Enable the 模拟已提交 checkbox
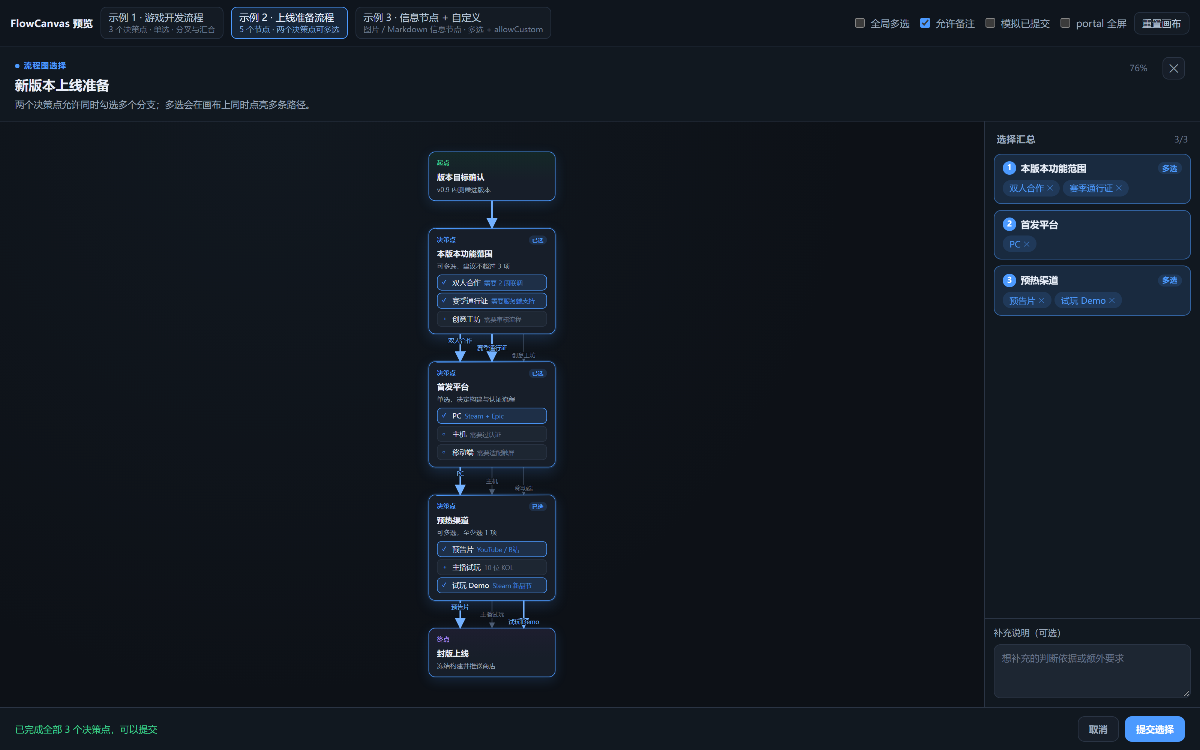The width and height of the screenshot is (1200, 750). [990, 23]
